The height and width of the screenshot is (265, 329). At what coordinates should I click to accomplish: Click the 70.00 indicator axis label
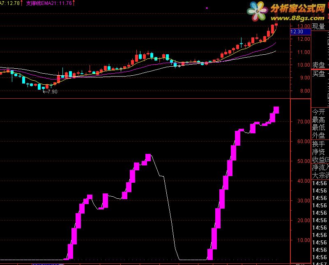coord(304,122)
